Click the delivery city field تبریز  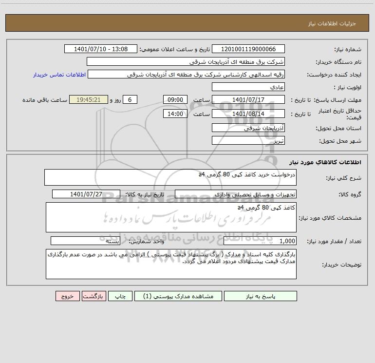[x=248, y=140]
